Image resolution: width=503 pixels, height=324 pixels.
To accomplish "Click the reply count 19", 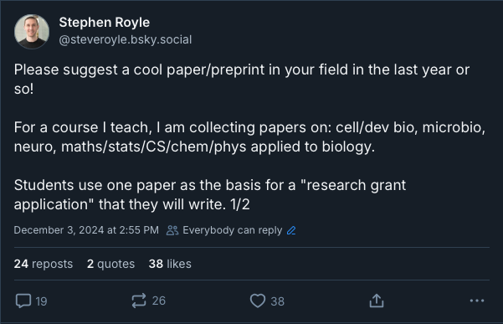I will coord(41,301).
